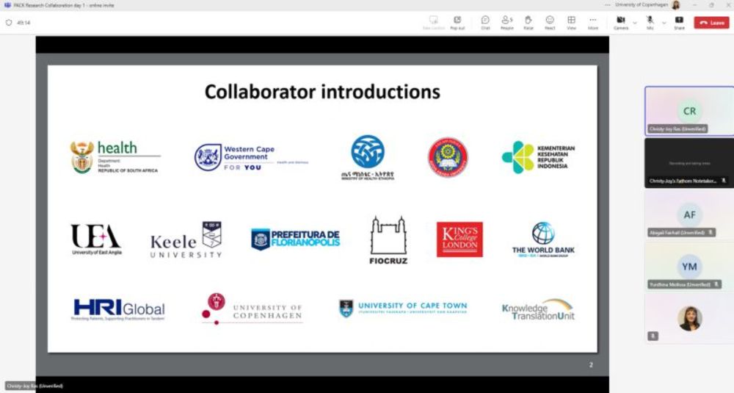Turn on the Camera
Viewport: 734px width, 393px height.
click(x=621, y=23)
